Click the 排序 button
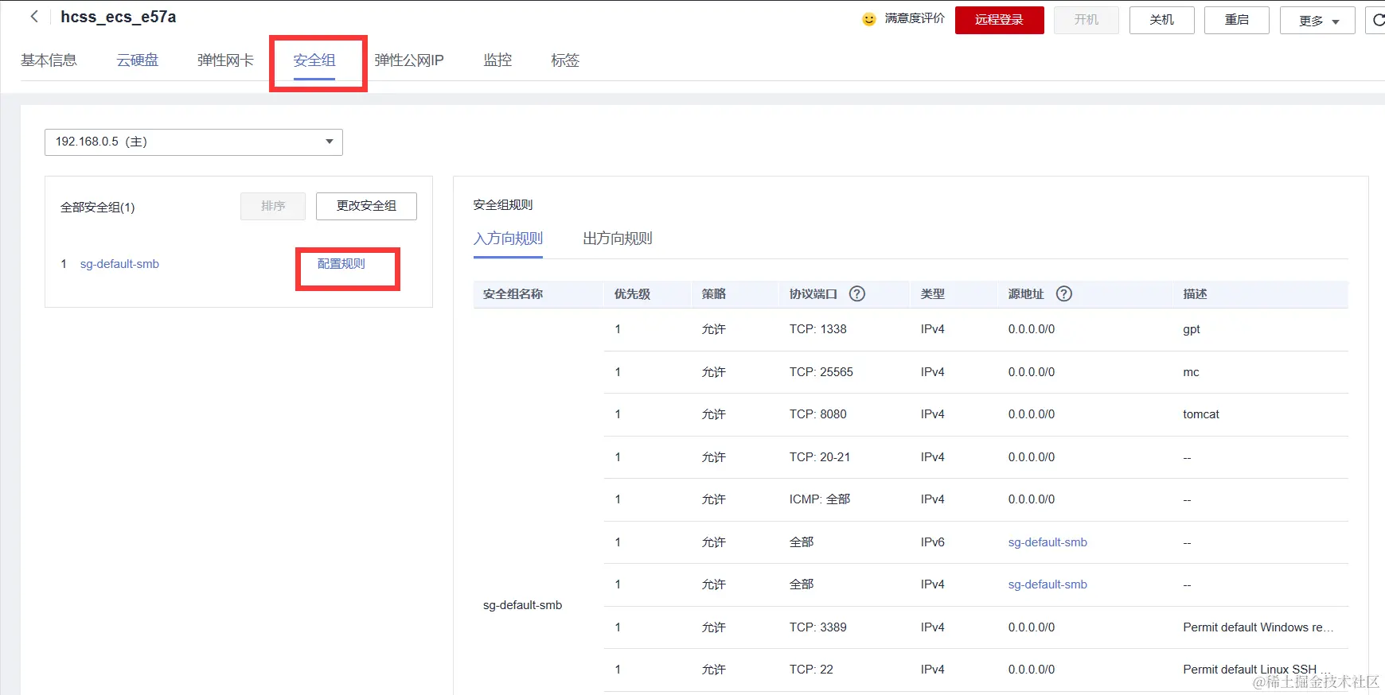 click(273, 206)
